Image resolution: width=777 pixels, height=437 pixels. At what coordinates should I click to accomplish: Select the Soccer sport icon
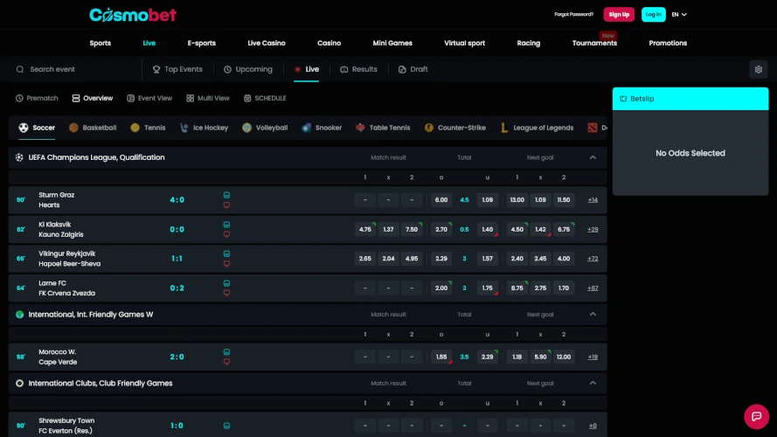(x=24, y=128)
